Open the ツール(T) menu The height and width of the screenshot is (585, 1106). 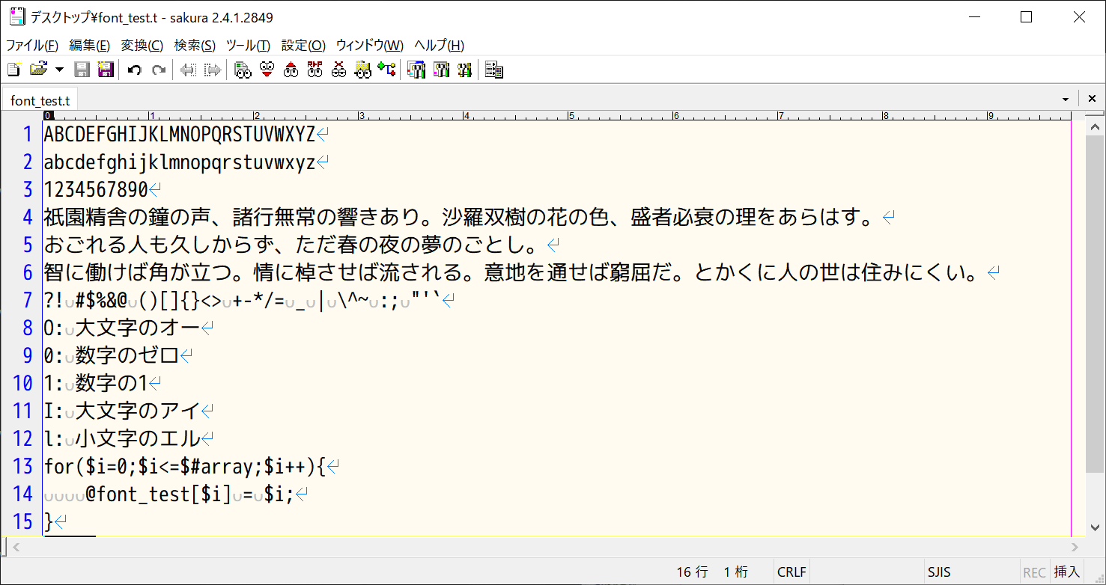click(x=248, y=46)
